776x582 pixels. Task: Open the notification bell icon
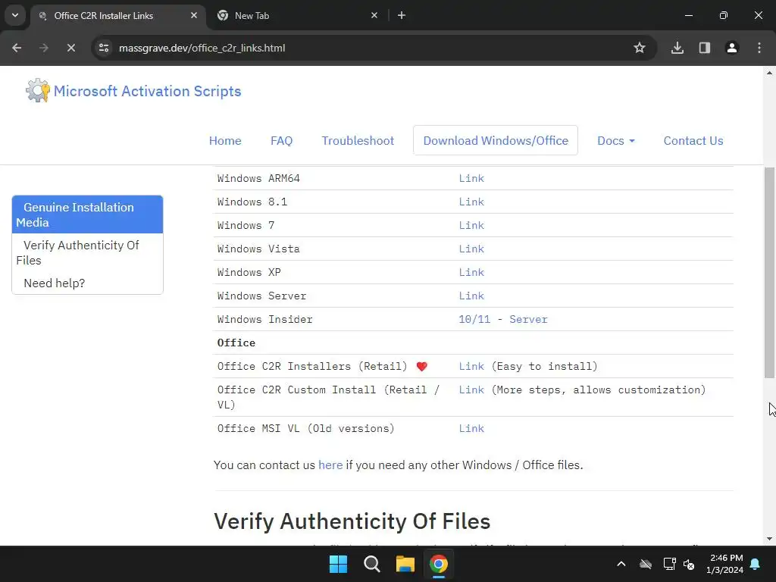point(756,564)
